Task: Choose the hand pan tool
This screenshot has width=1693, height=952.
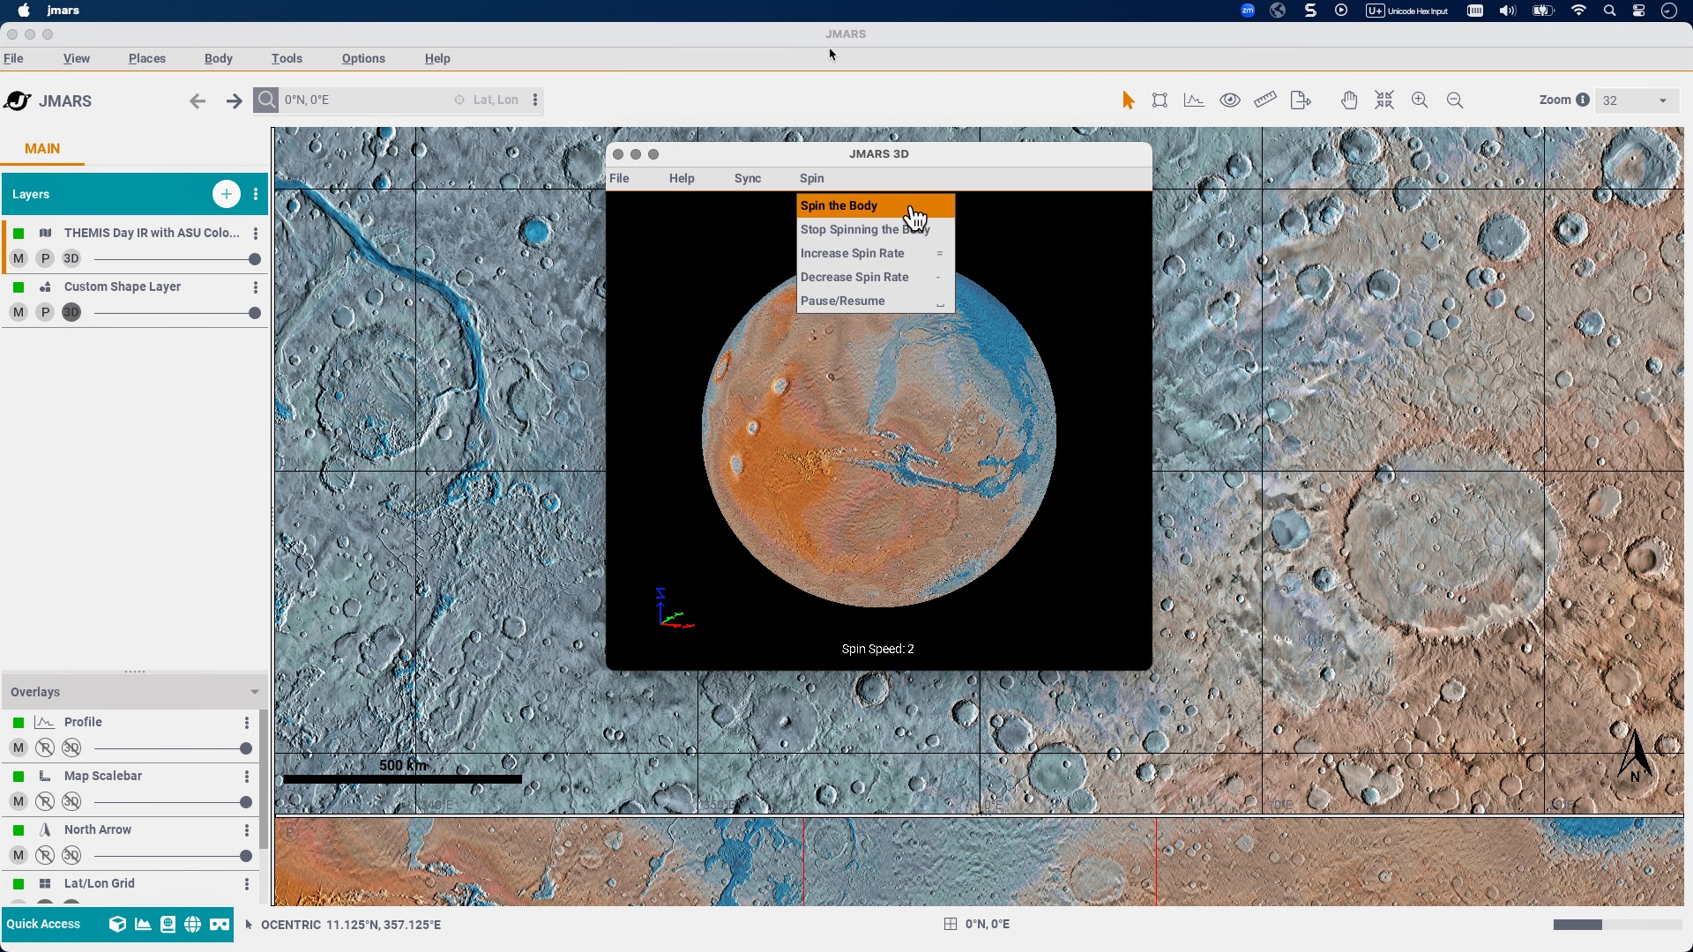Action: click(1349, 100)
